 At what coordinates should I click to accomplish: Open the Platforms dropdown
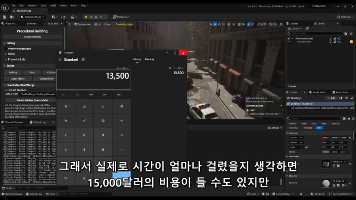(122, 17)
